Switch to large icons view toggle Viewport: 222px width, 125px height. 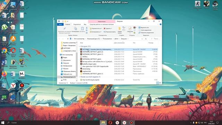click(x=160, y=83)
